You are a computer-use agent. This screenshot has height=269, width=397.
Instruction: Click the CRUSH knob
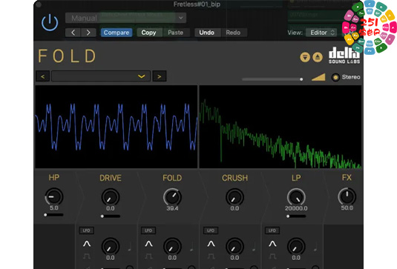(x=234, y=197)
